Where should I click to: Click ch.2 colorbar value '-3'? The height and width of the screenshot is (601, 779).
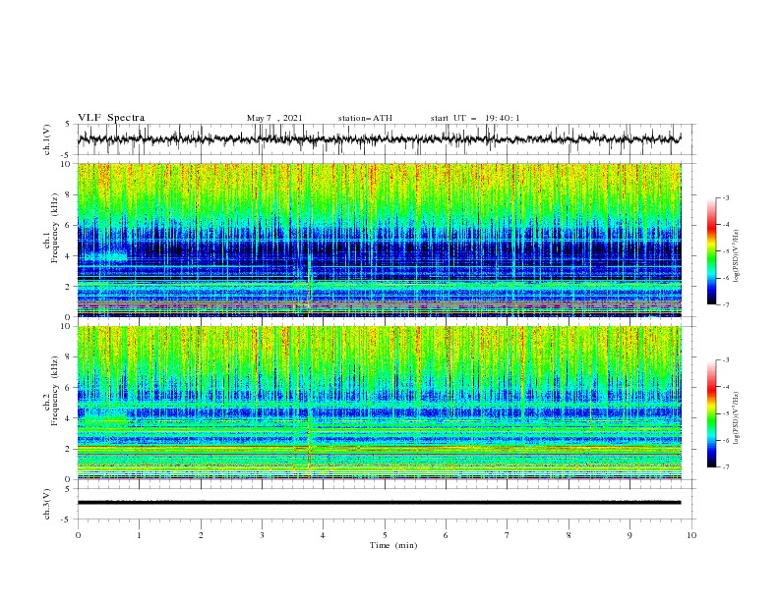[x=726, y=360]
